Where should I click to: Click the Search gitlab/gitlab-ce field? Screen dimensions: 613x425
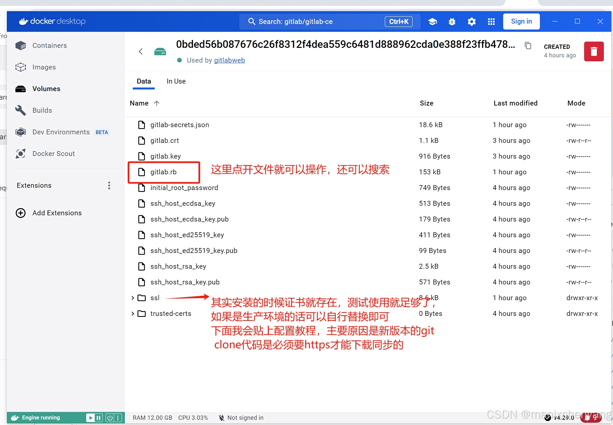click(x=330, y=22)
